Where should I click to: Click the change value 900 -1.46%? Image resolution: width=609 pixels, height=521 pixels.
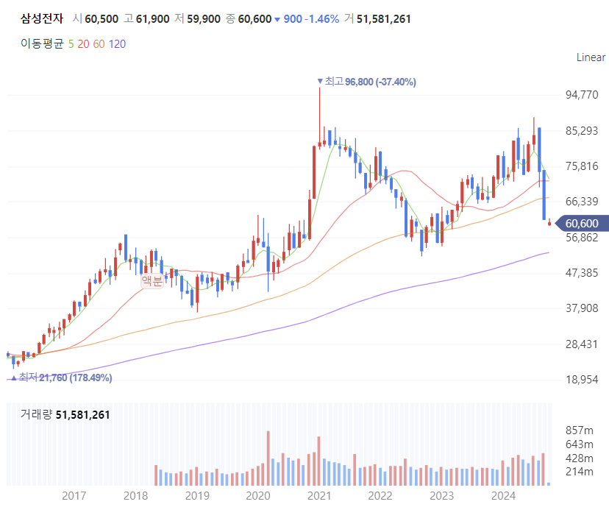coord(311,18)
